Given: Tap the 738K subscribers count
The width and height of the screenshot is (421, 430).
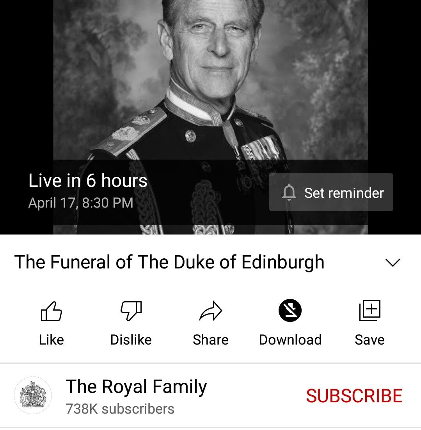Looking at the screenshot, I should click(x=120, y=409).
